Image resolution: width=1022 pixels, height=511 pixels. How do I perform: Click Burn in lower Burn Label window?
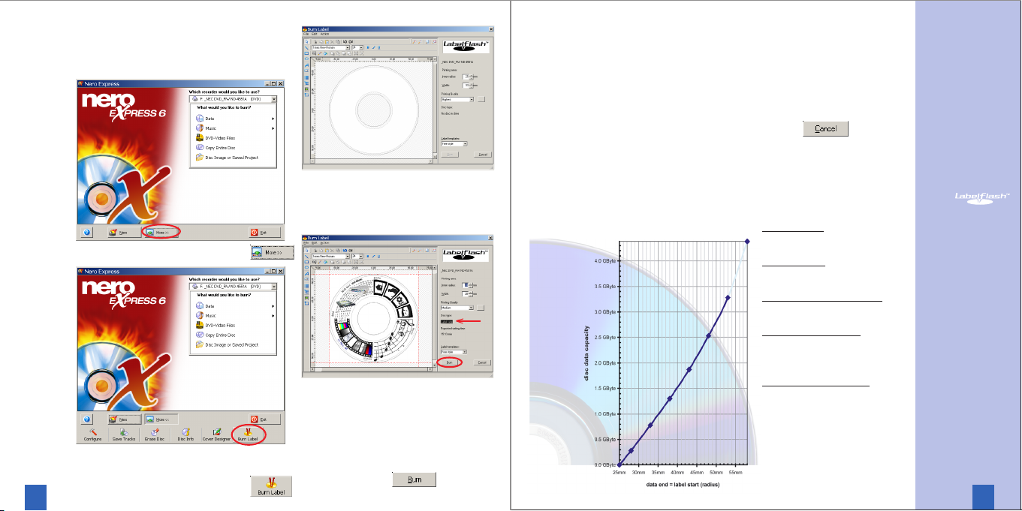tap(450, 362)
